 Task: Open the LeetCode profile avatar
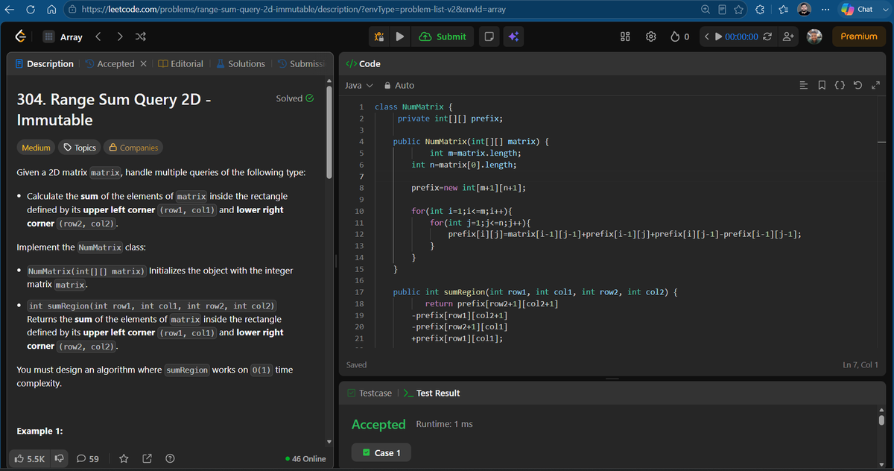(814, 37)
